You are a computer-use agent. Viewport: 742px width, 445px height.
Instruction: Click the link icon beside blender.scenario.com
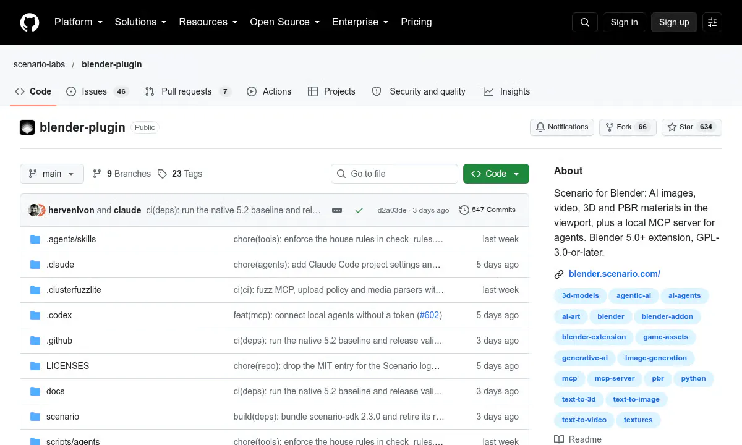[559, 274]
